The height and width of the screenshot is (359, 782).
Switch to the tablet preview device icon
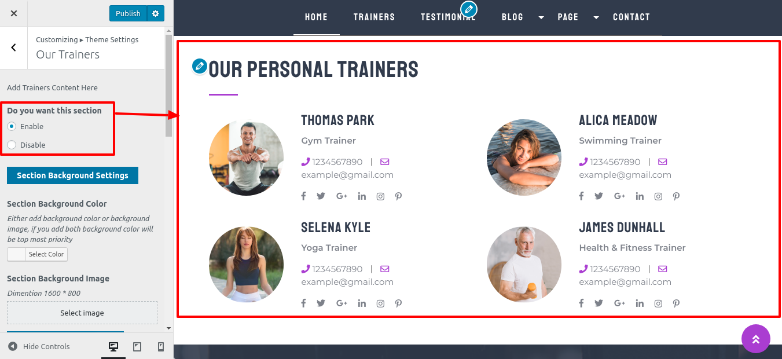coord(137,347)
